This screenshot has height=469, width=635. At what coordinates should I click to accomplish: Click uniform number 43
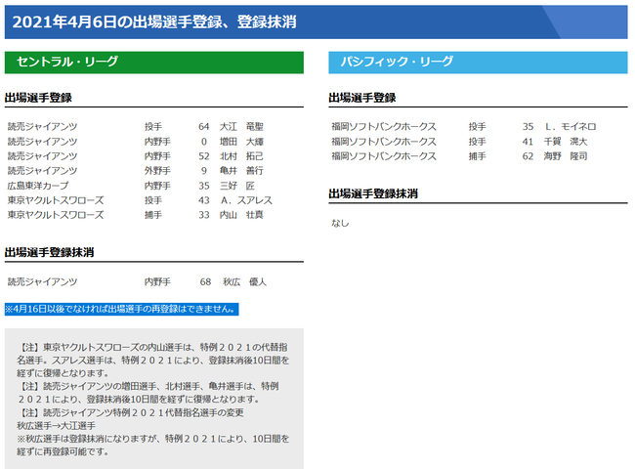pyautogui.click(x=204, y=200)
